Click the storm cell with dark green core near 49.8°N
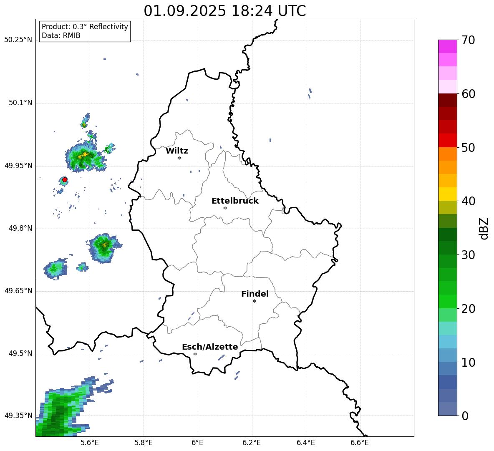 [103, 247]
